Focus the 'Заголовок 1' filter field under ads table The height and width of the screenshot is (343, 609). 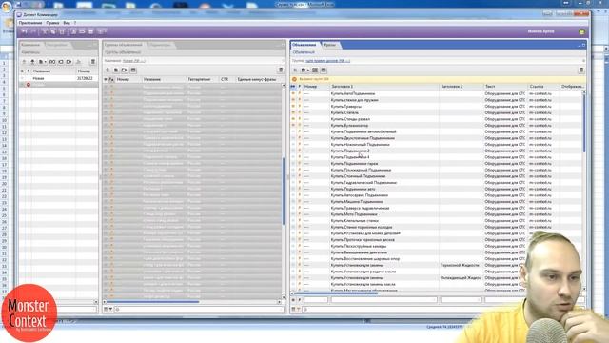(x=384, y=300)
